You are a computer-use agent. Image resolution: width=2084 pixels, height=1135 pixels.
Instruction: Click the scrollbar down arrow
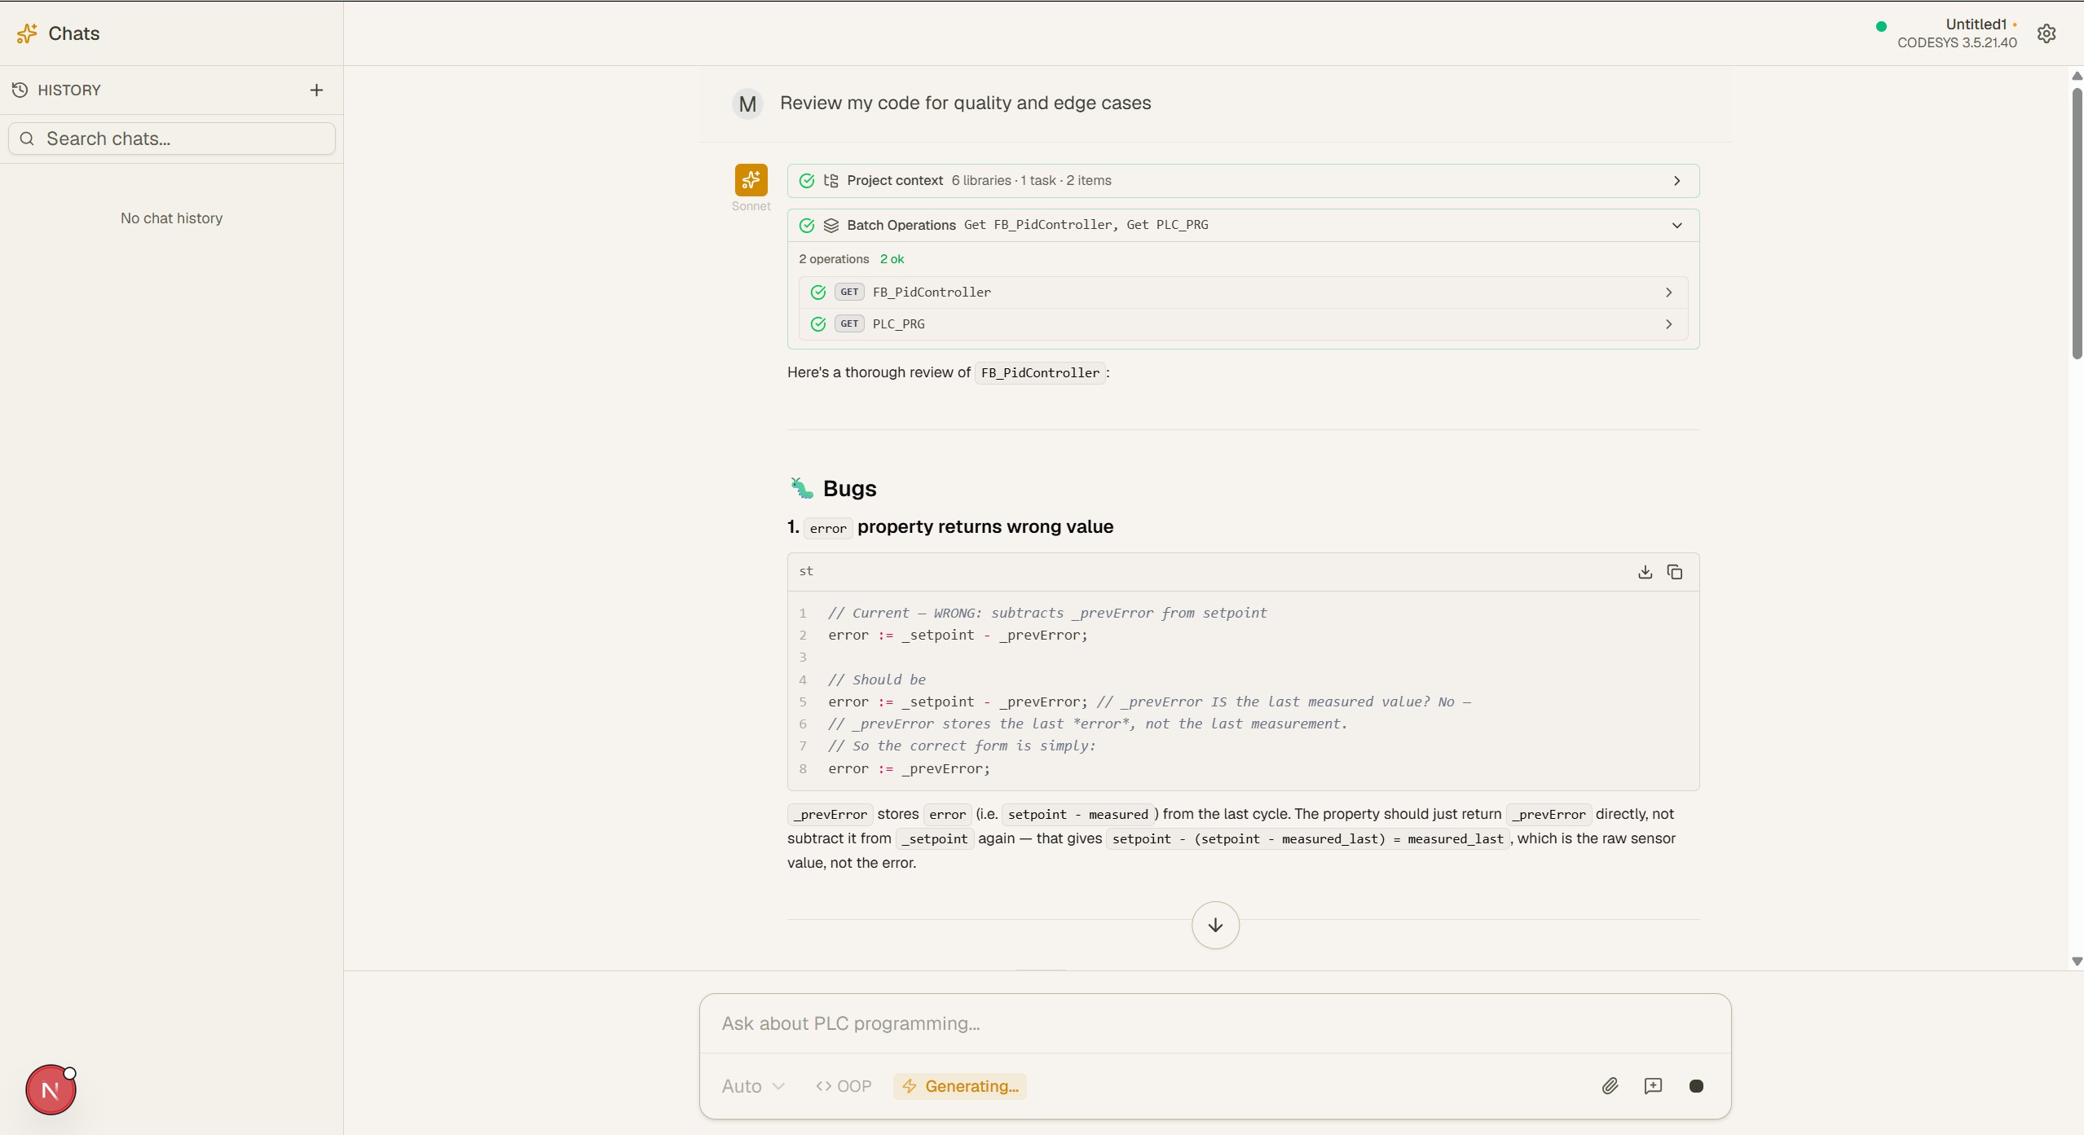pos(2077,961)
